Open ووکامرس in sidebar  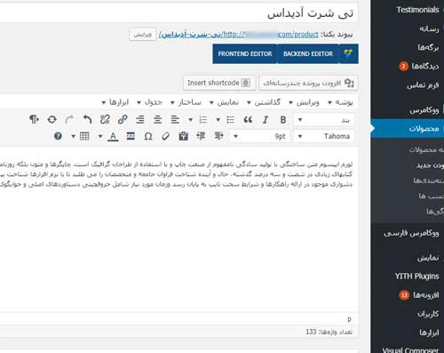click(x=424, y=110)
